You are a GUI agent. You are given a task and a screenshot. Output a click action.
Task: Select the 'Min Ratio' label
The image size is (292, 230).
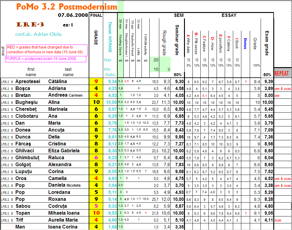109,72
